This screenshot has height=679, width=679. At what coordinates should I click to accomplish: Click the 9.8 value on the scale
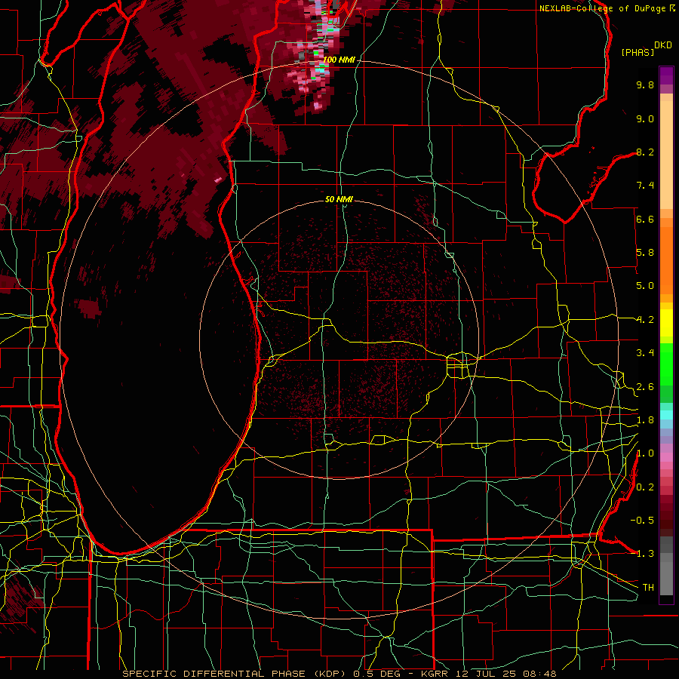[645, 84]
